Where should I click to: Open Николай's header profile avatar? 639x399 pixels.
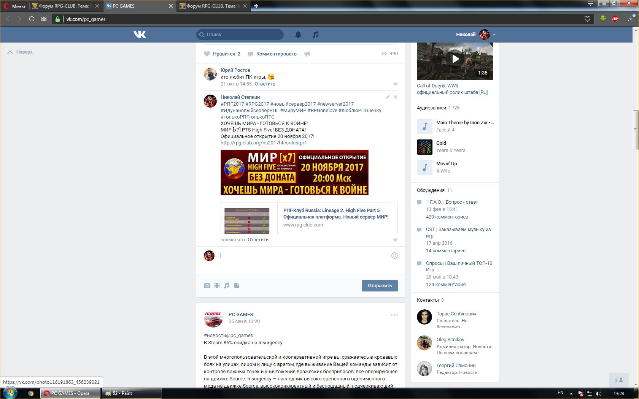point(485,35)
